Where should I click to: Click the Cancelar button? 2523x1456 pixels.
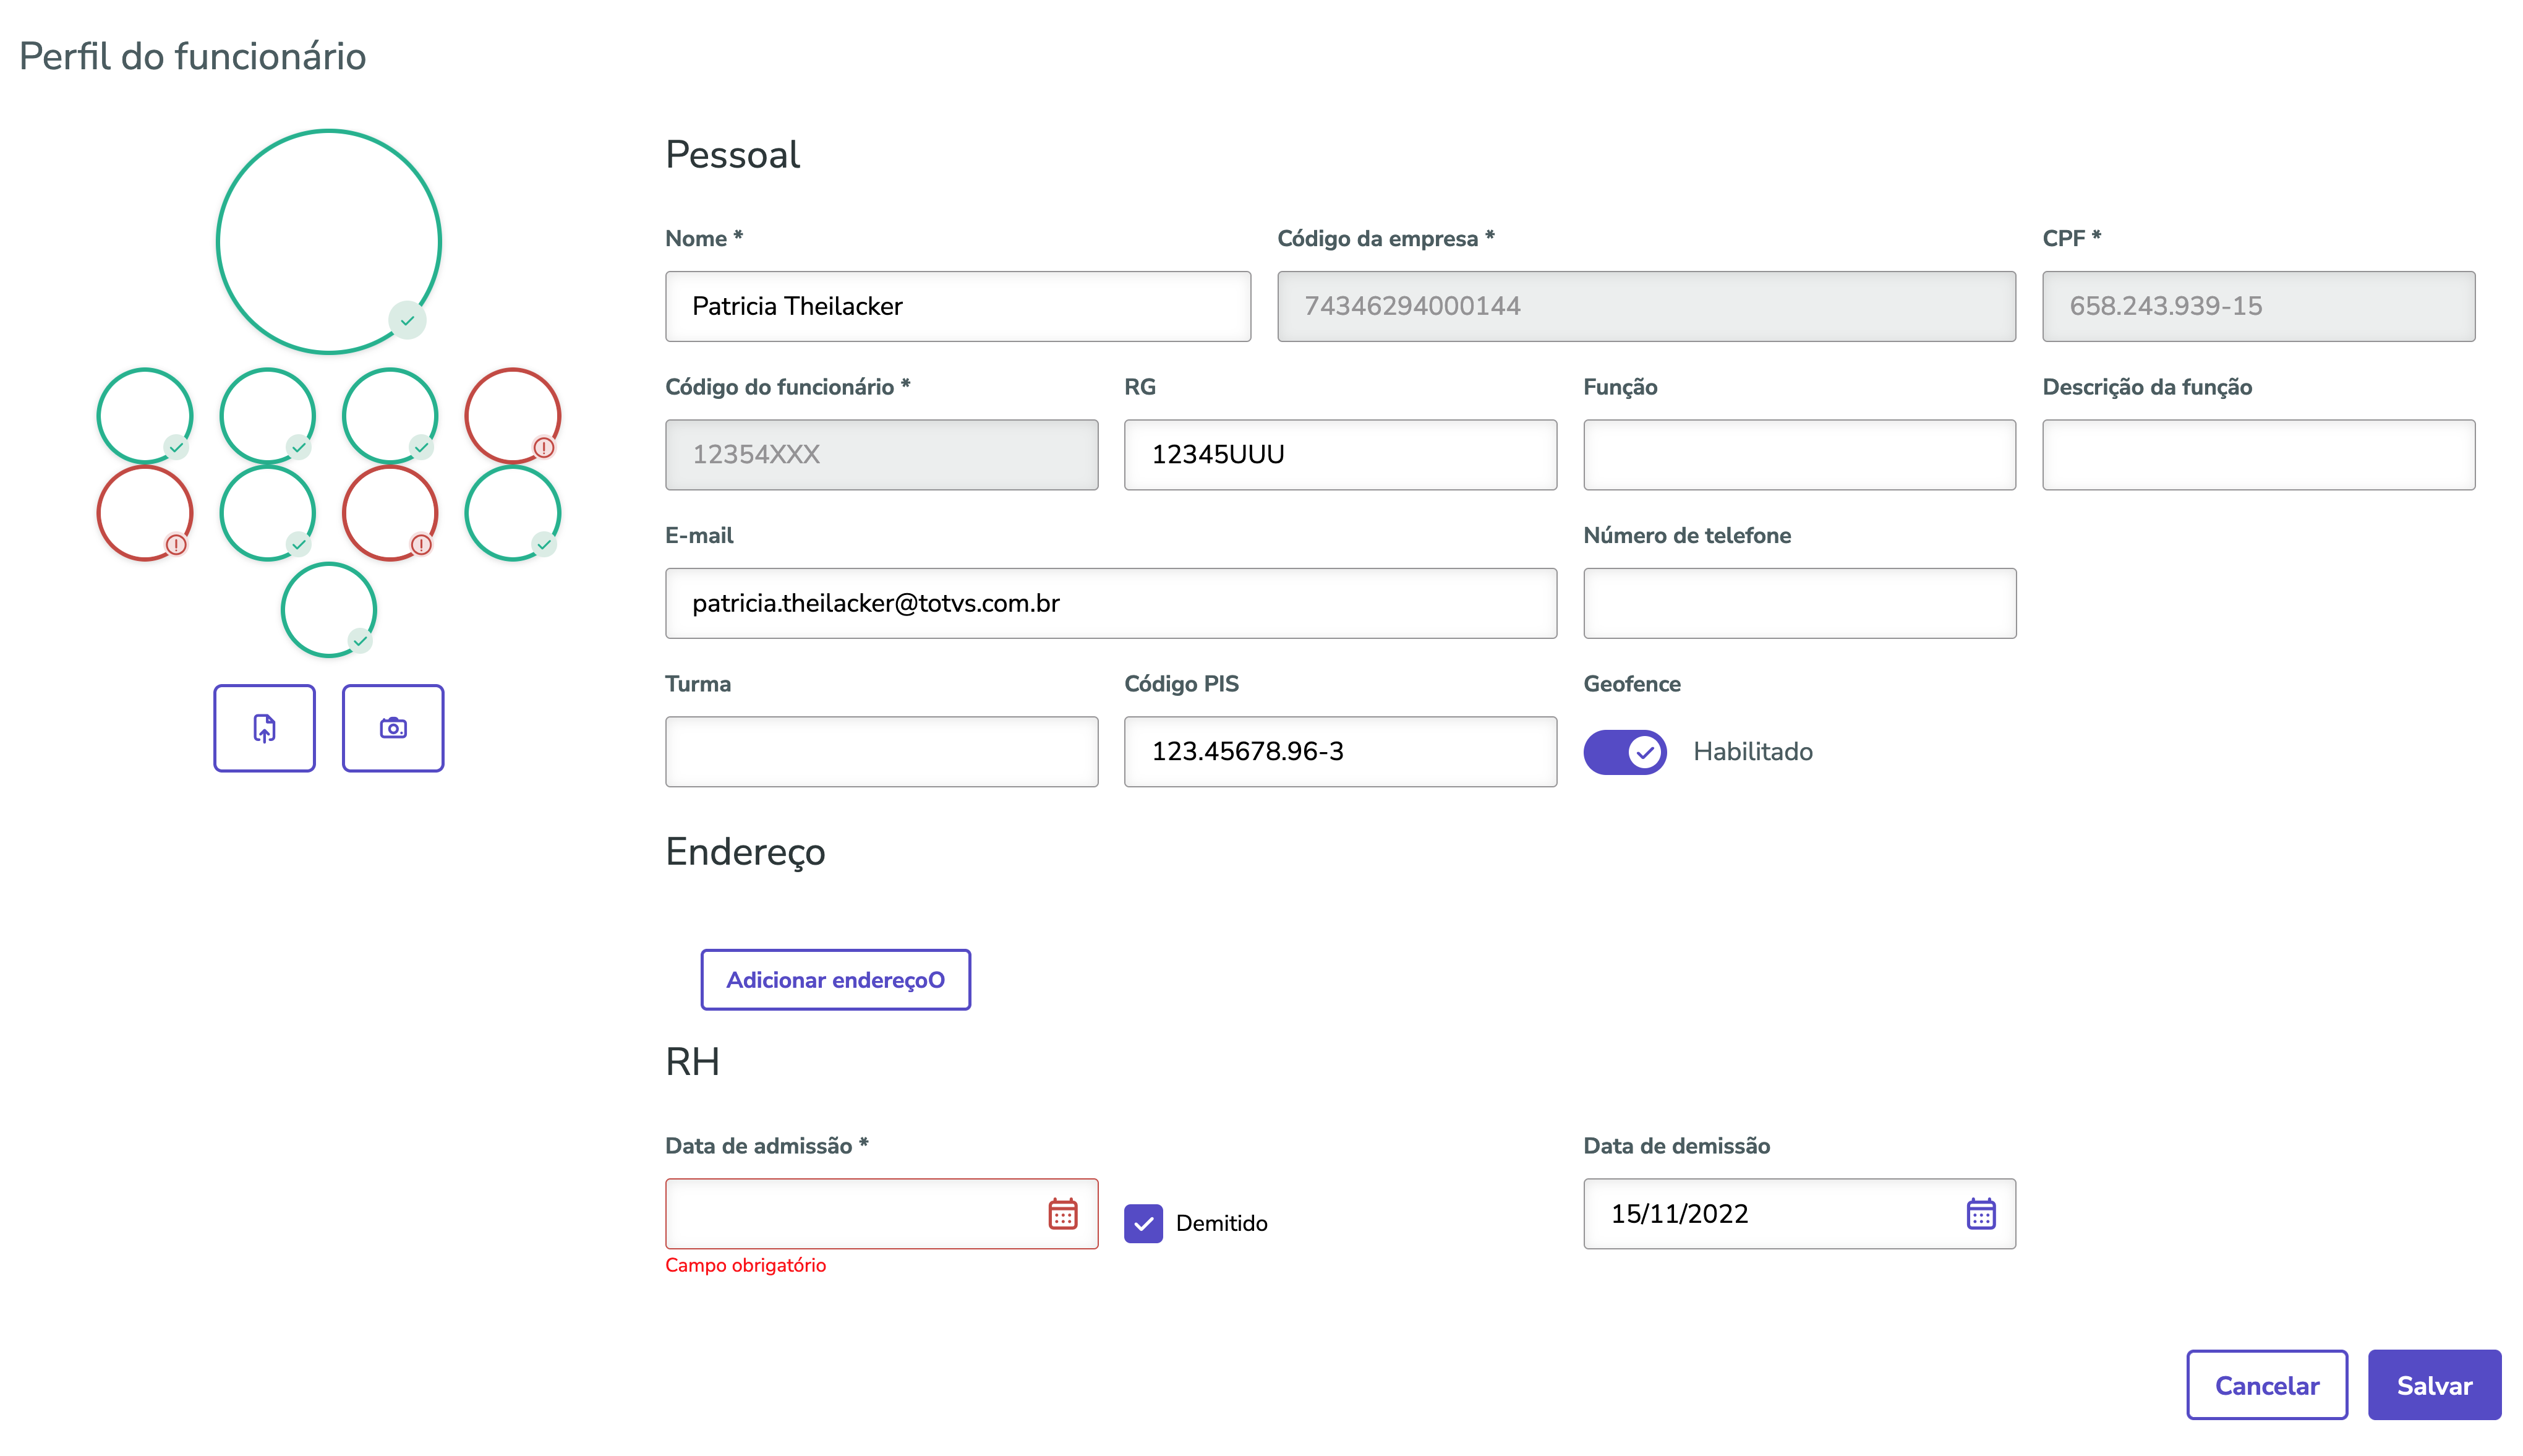(2266, 1385)
